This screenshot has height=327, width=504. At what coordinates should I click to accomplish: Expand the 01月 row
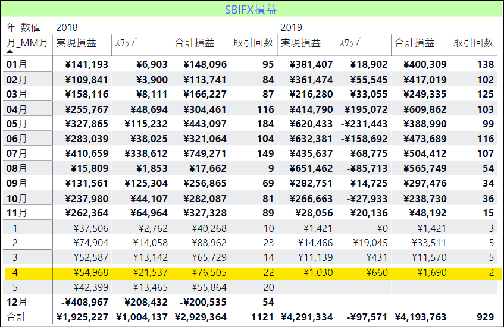[17, 64]
